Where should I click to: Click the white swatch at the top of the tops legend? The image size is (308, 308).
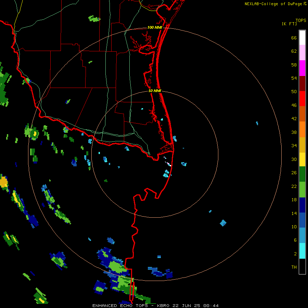click(x=302, y=38)
